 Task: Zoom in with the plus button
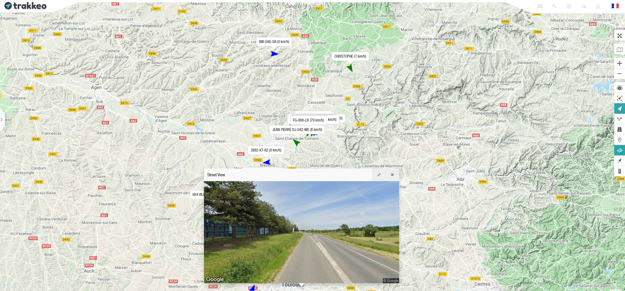click(x=619, y=64)
